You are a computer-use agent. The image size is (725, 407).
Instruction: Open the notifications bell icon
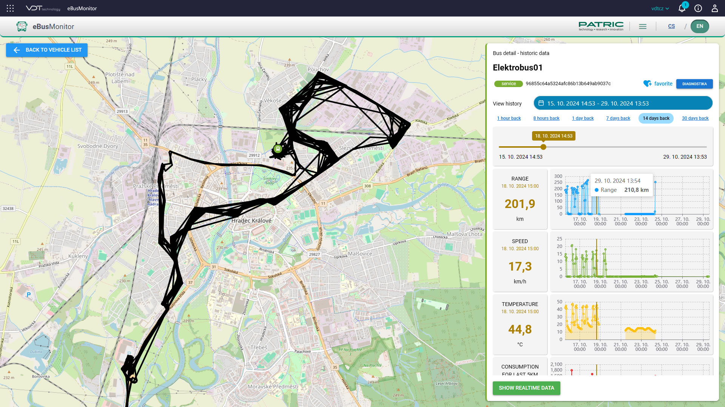point(682,8)
